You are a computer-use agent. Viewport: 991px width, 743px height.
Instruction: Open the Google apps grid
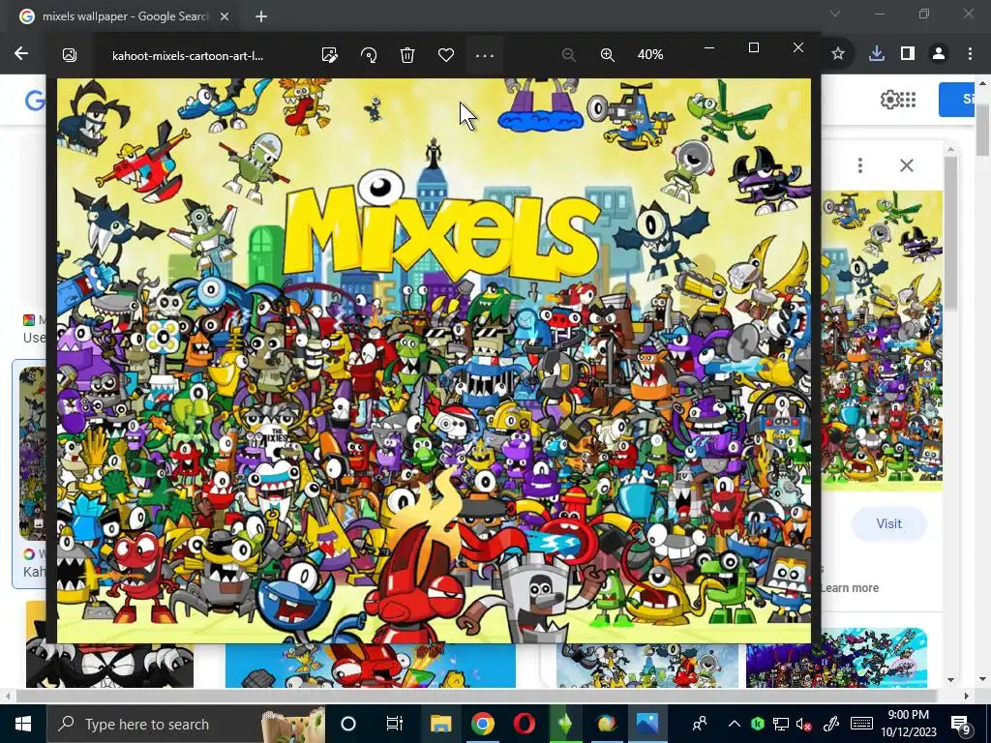click(908, 100)
